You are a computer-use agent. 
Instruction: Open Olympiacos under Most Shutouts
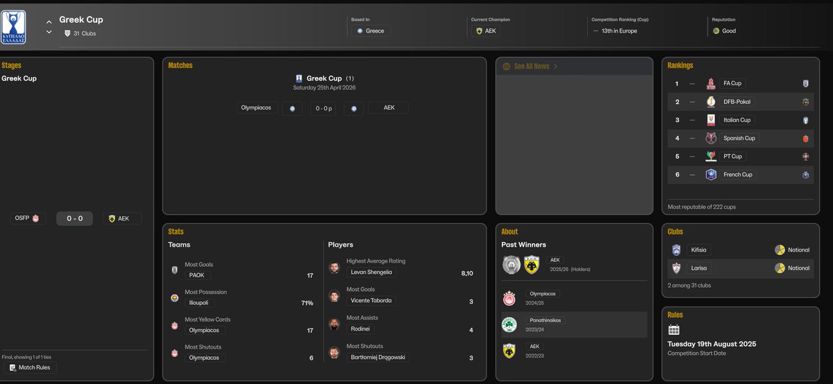(x=204, y=358)
